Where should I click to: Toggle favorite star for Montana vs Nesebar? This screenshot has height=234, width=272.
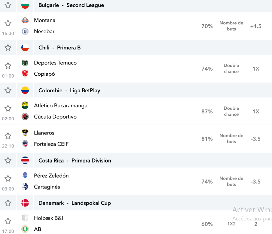point(8,23)
